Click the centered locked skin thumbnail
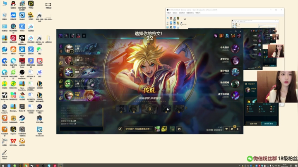 tap(150, 109)
